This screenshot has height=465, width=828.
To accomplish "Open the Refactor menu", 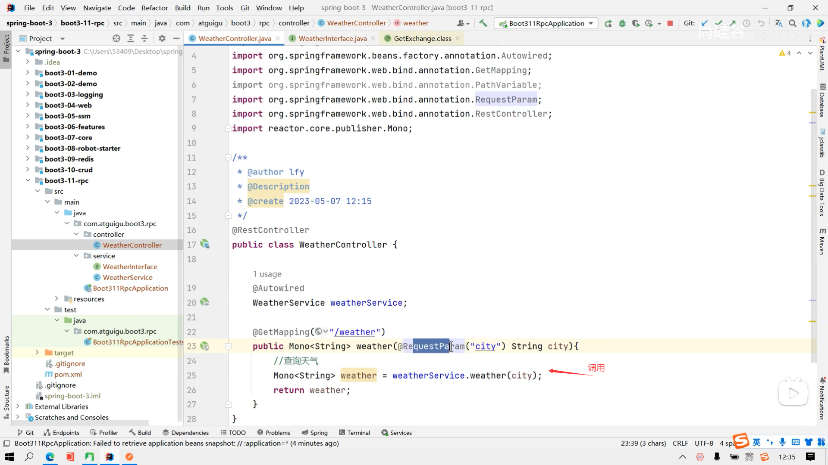I will tap(154, 8).
